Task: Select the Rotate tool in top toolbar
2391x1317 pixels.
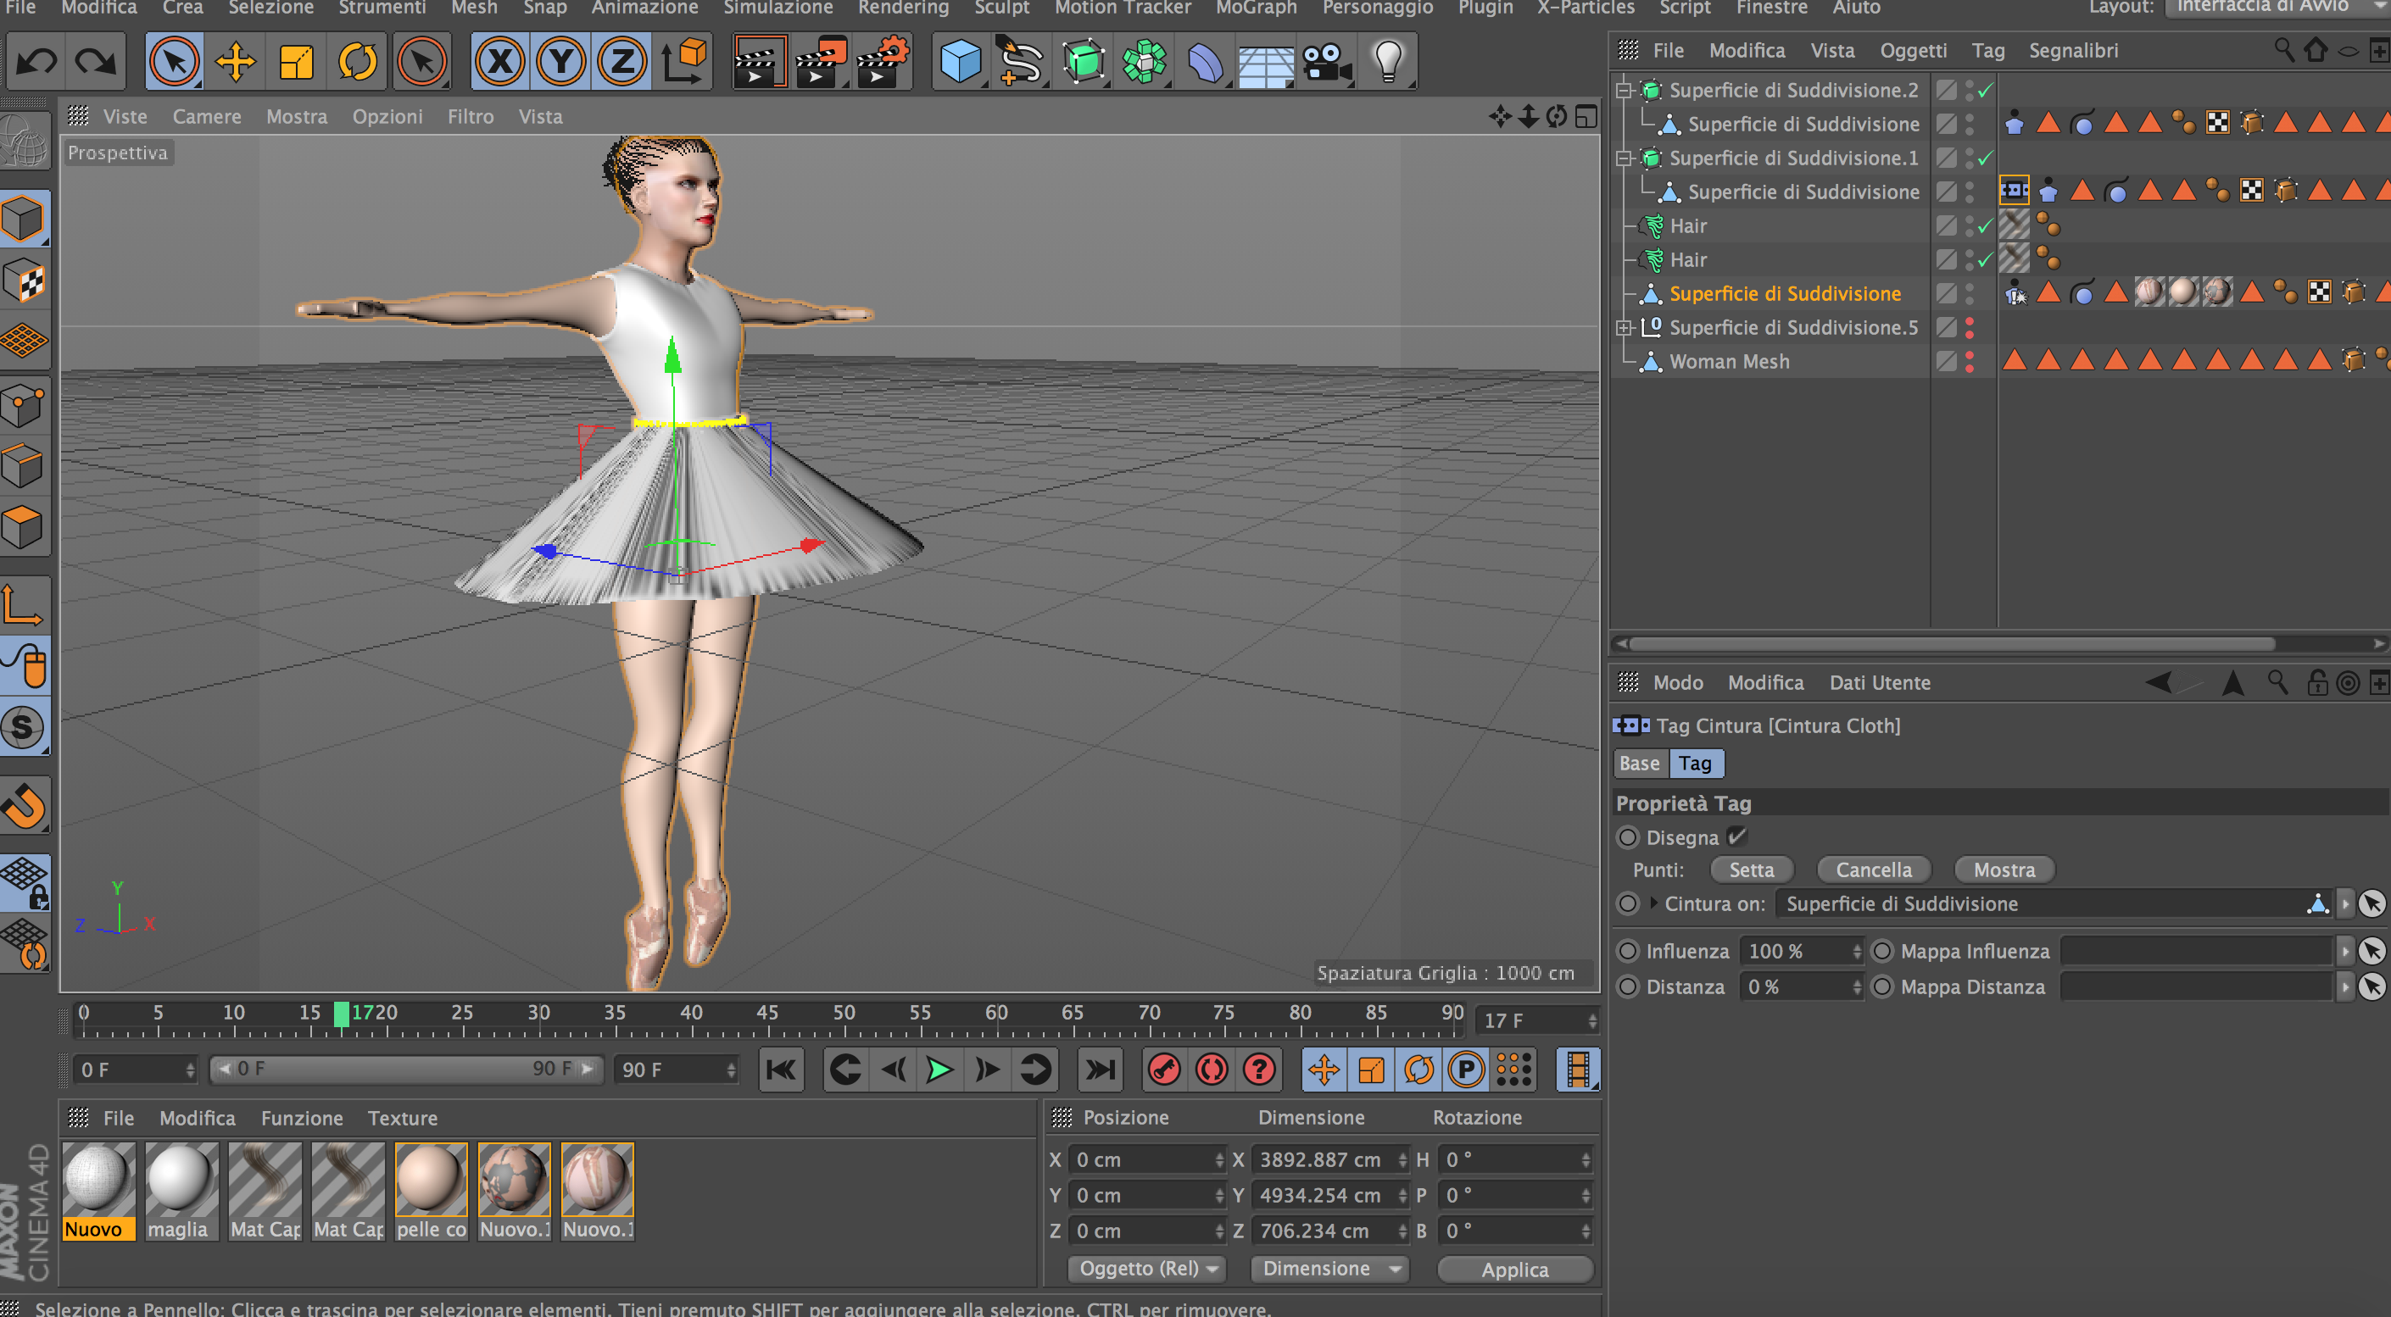Action: (x=357, y=62)
